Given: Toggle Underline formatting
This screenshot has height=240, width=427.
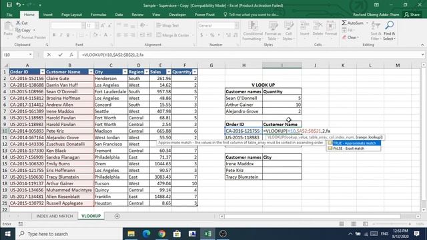Looking at the screenshot, I should tap(68, 35).
